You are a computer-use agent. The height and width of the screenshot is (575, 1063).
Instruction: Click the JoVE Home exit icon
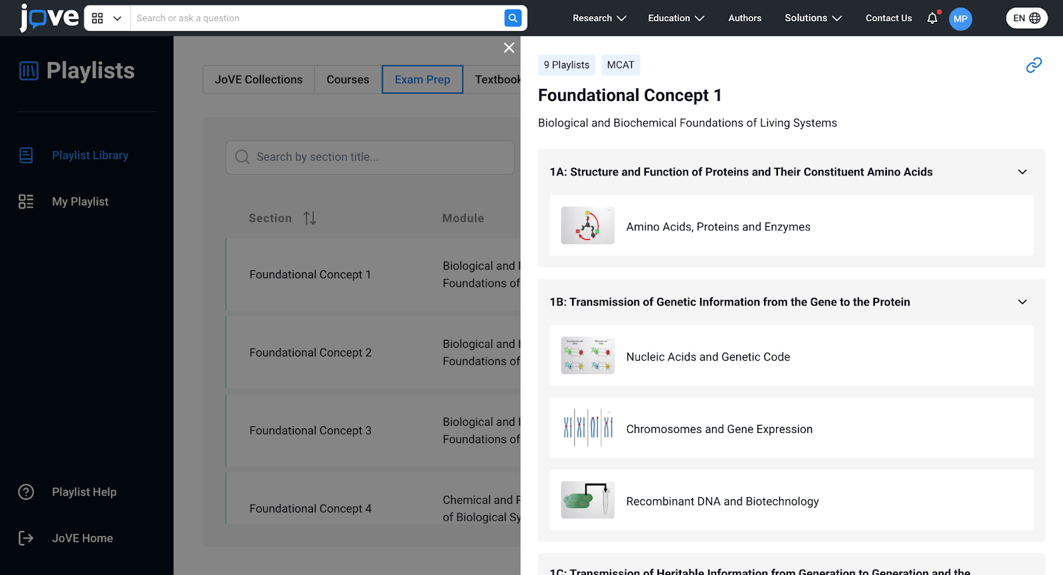pyautogui.click(x=26, y=538)
